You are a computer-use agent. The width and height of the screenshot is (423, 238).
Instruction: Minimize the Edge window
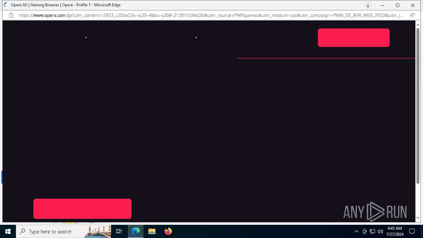coord(382,5)
